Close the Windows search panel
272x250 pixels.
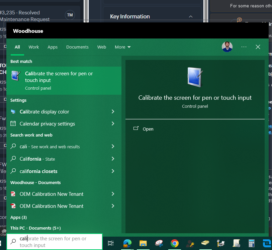point(258,47)
